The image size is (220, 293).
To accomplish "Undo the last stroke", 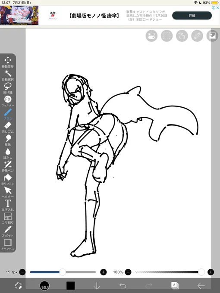I will click(x=123, y=286).
